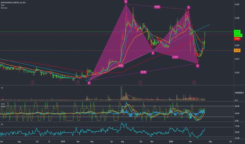Open the E event marker below point D
The height and width of the screenshot is (144, 245).
pyautogui.click(x=194, y=83)
